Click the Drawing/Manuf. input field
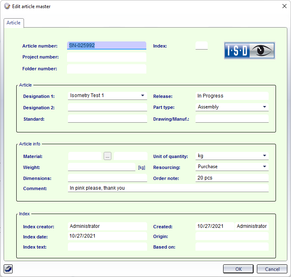 tap(232, 119)
